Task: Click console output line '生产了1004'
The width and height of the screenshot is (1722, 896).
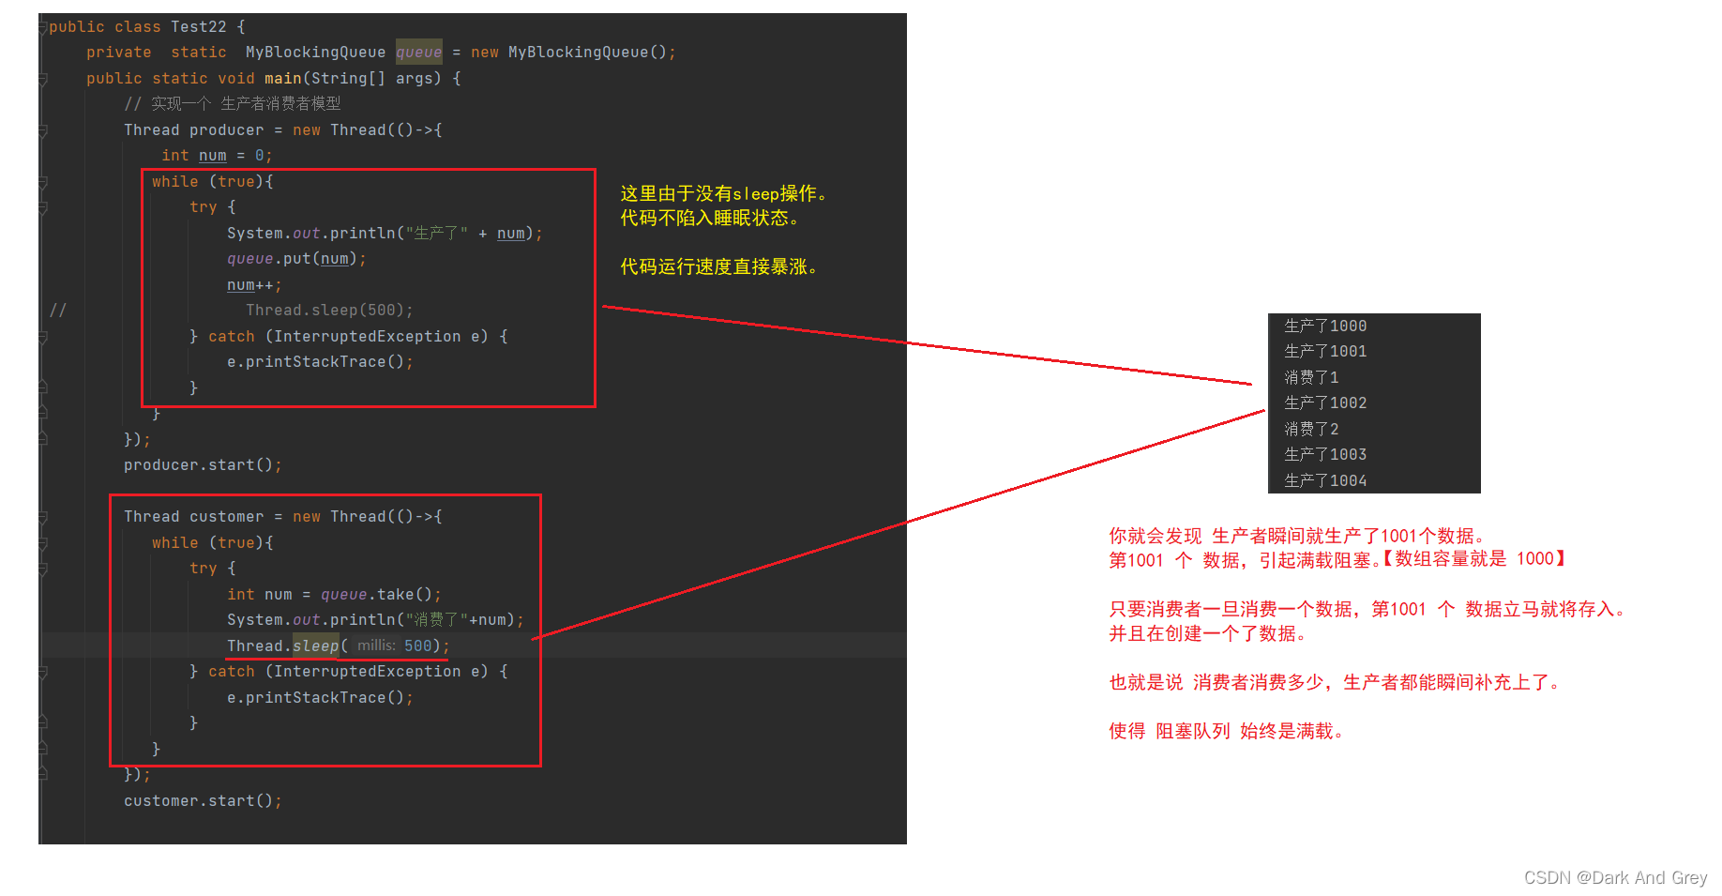Action: click(x=1325, y=481)
